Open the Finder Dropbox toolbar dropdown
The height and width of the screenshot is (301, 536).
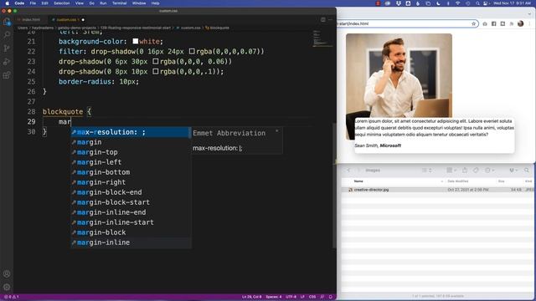click(513, 170)
